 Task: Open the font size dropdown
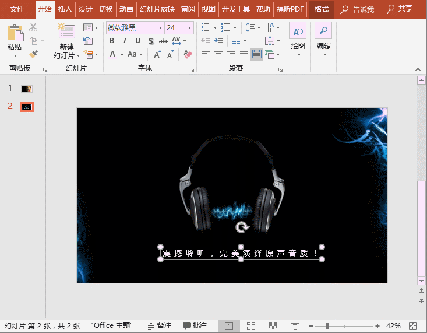click(x=189, y=27)
